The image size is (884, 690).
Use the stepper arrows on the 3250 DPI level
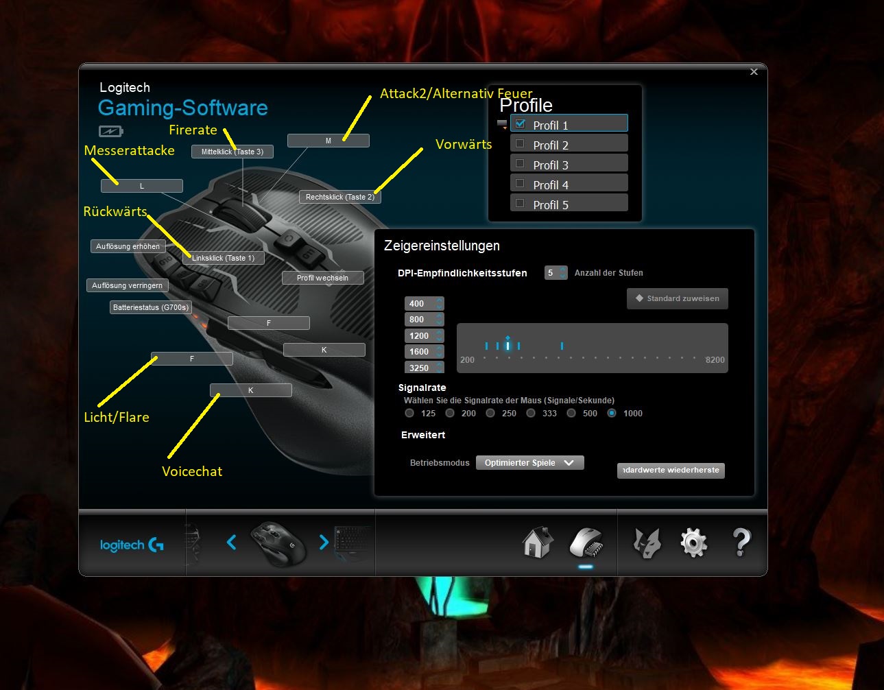point(440,368)
